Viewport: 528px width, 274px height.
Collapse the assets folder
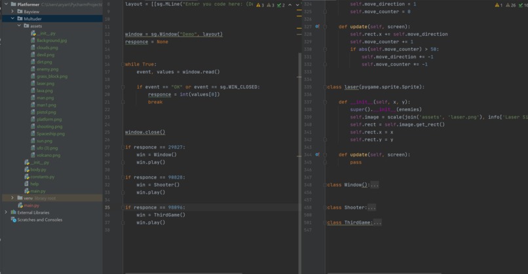(19, 26)
